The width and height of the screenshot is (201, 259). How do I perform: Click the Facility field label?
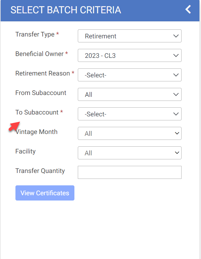pyautogui.click(x=26, y=151)
